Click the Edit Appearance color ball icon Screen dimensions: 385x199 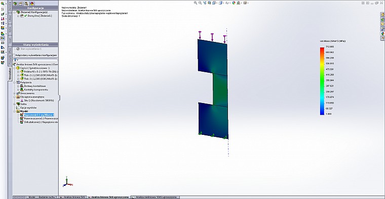[234, 3]
